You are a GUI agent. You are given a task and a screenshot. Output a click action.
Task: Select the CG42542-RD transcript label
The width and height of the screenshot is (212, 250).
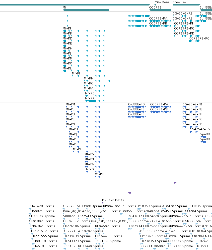pos(184,33)
